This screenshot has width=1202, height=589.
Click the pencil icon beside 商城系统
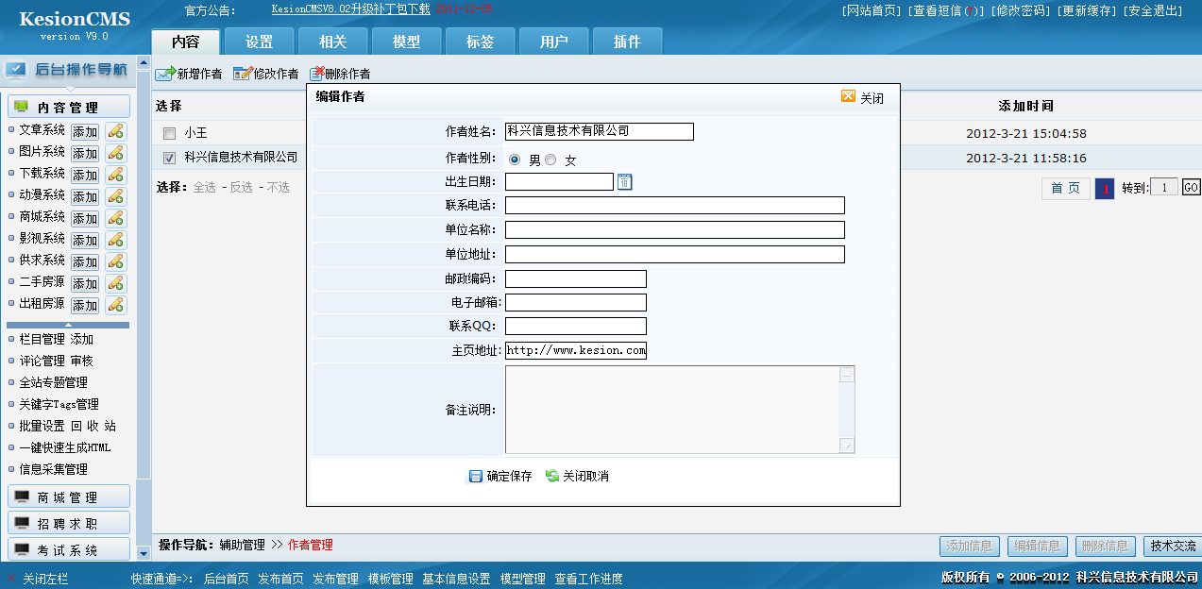115,218
